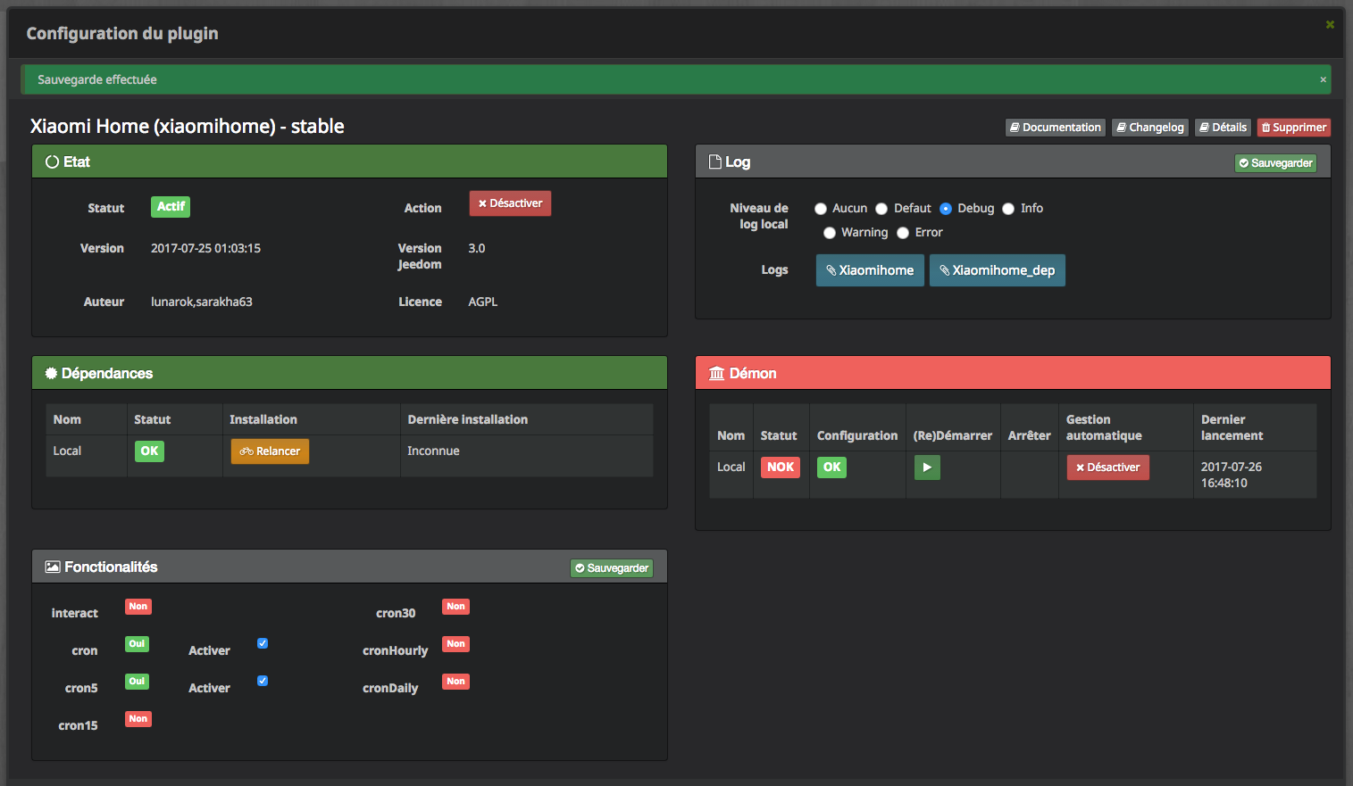Click the Gestion automatique column header
Viewport: 1353px width, 786px height.
pos(1104,428)
